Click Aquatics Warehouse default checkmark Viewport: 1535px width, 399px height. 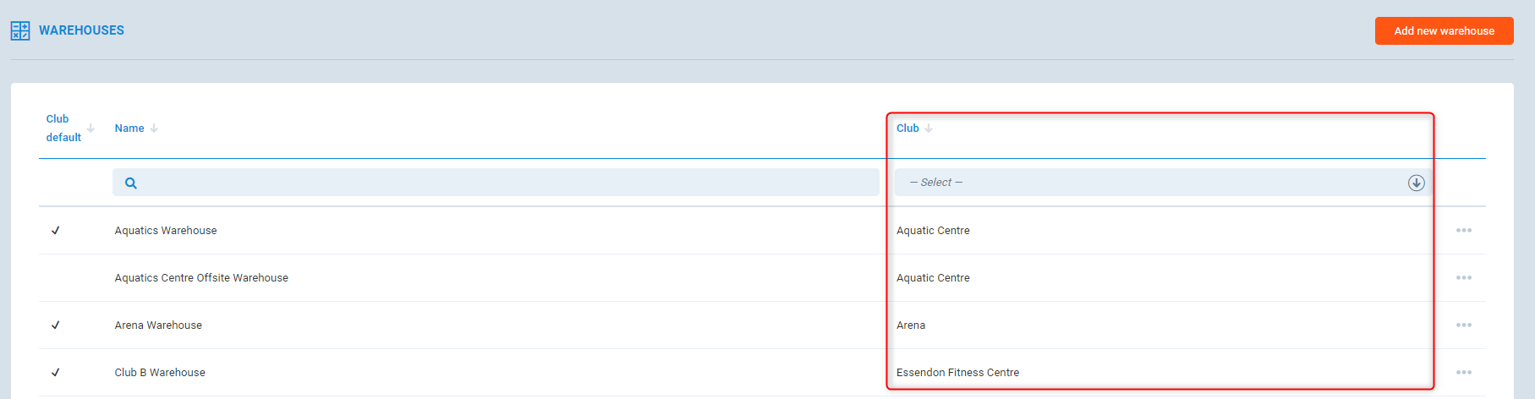pyautogui.click(x=56, y=231)
